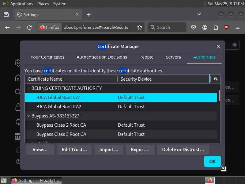Open the Firefox account icon
The height and width of the screenshot is (184, 245).
coord(205,28)
